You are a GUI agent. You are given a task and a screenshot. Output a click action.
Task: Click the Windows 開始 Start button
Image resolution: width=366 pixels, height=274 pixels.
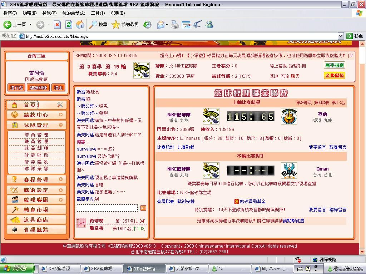pos(18,268)
